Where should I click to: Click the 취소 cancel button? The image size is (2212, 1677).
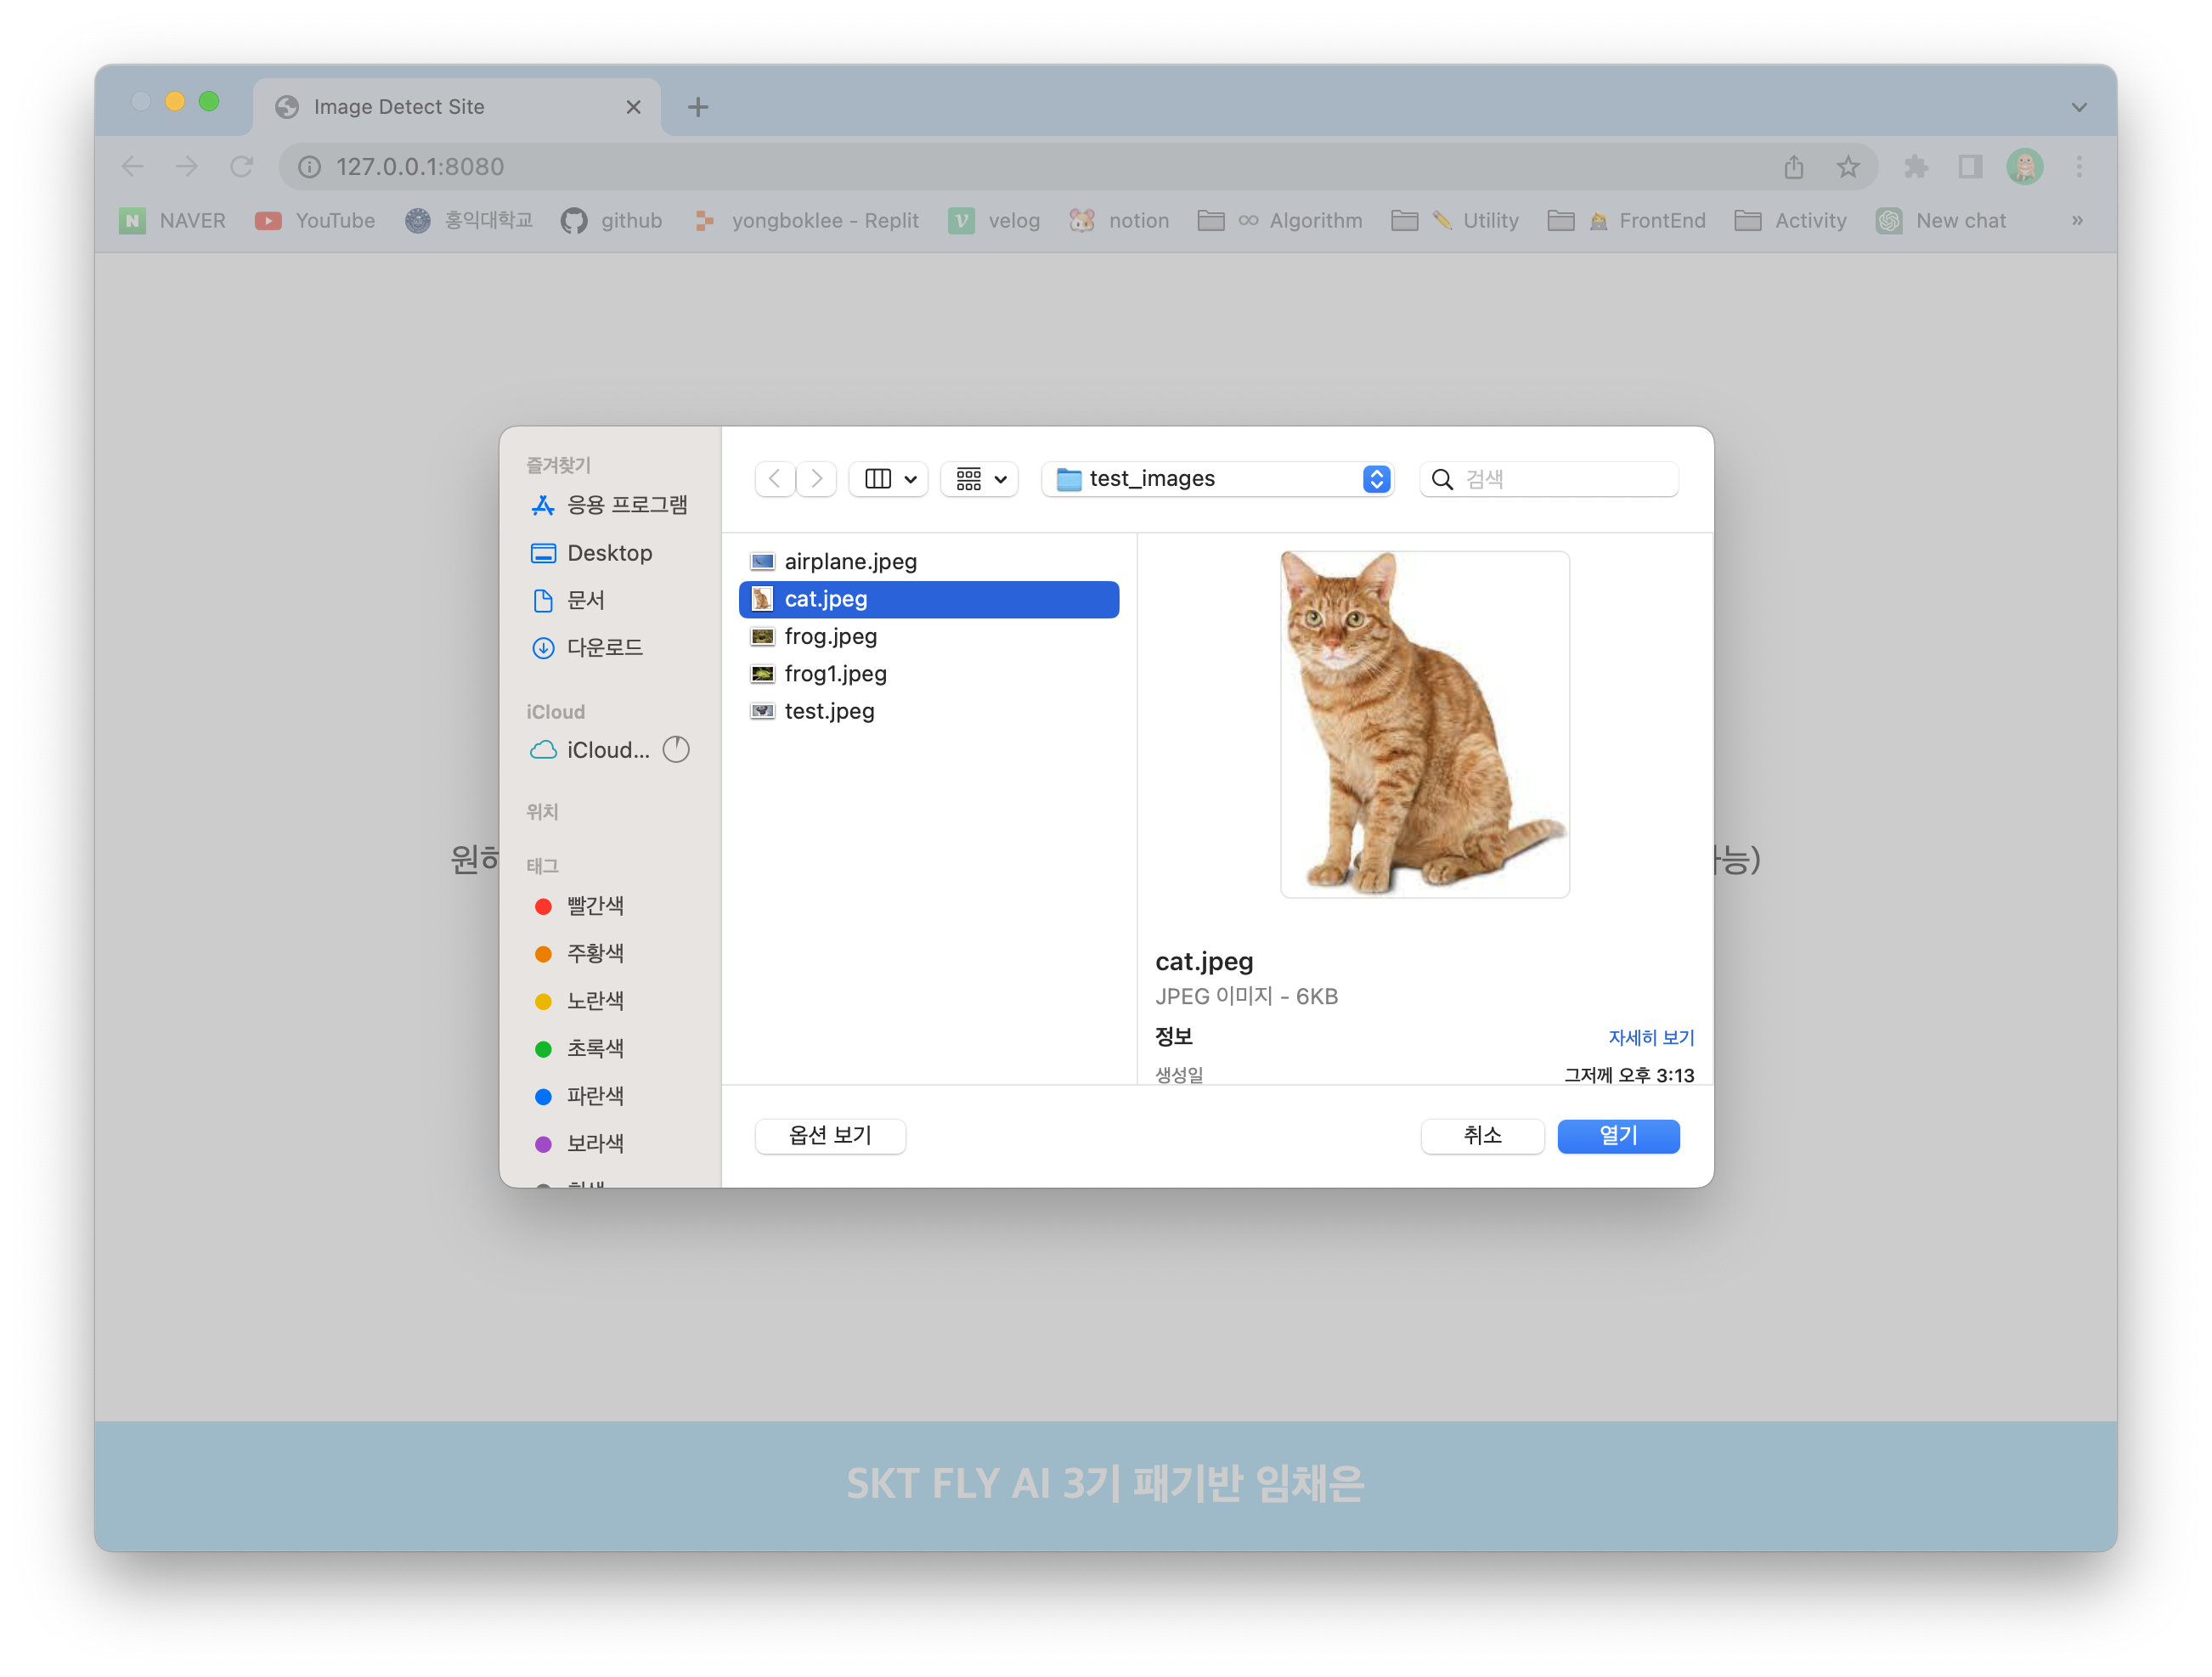click(1480, 1134)
